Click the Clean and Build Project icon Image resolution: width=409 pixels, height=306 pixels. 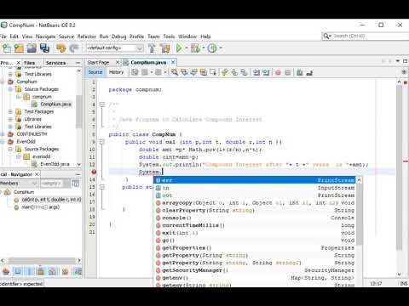point(165,48)
